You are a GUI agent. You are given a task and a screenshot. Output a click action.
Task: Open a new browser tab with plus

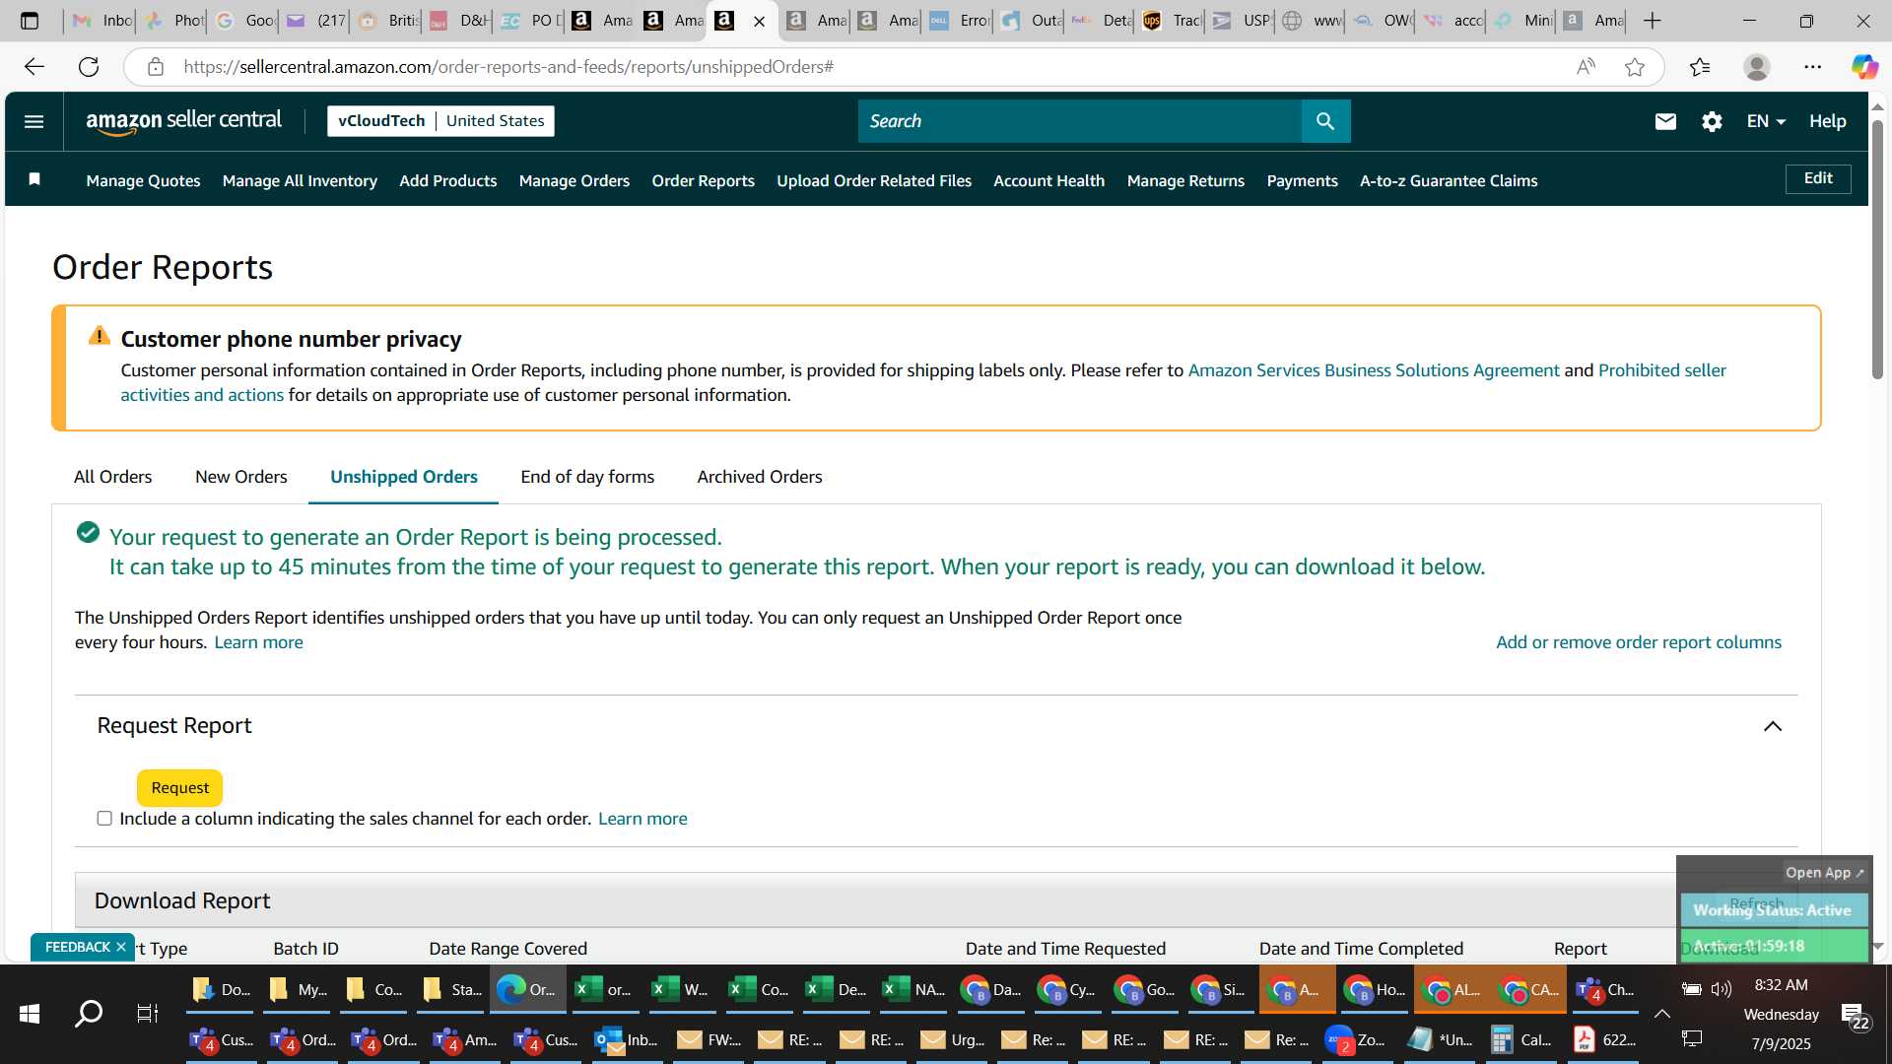tap(1653, 21)
